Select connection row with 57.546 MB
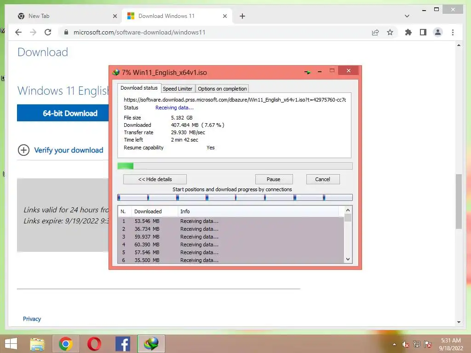Viewport: 471px width, 353px height. 231,252
